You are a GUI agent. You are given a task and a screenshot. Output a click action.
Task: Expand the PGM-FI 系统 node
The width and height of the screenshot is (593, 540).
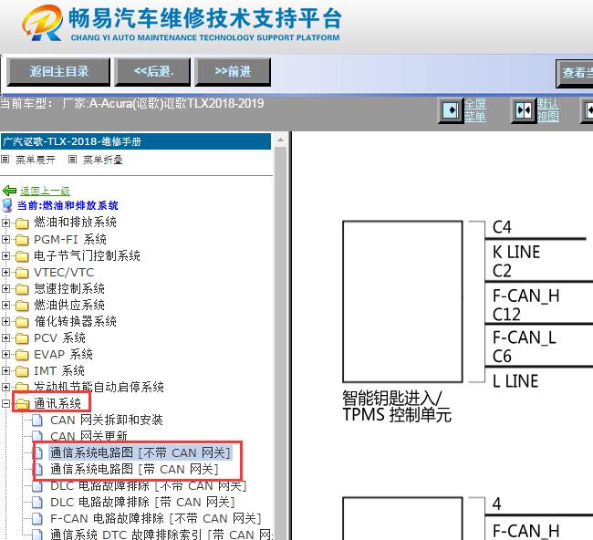click(5, 239)
